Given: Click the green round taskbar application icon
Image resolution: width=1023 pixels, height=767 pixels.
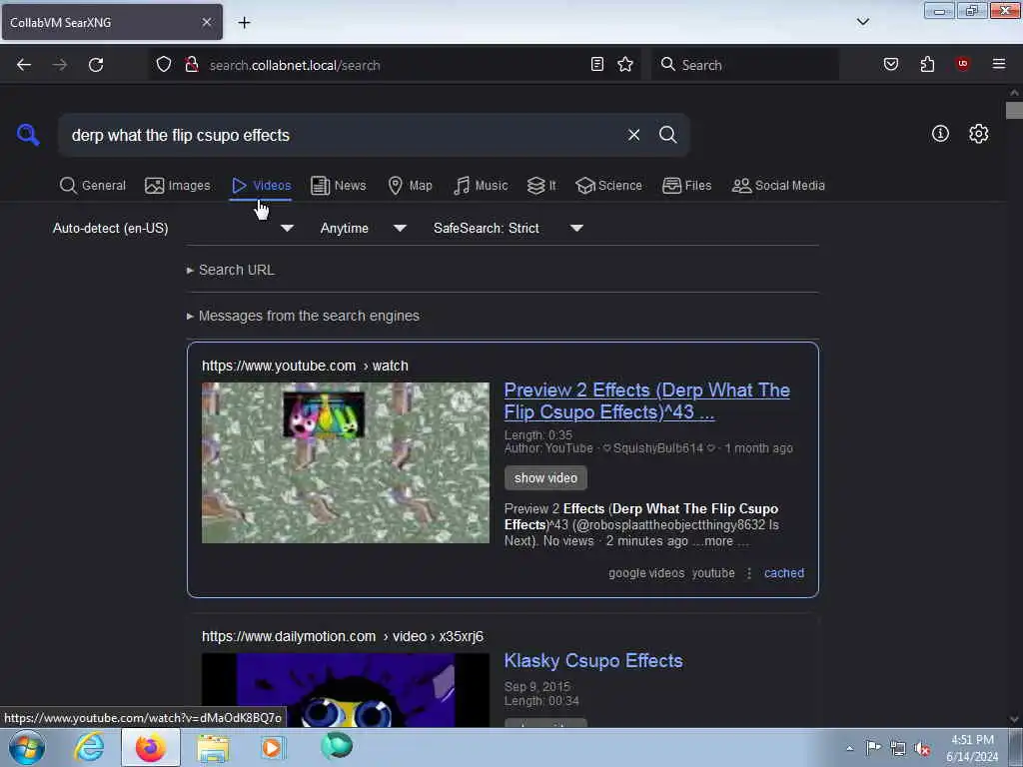Looking at the screenshot, I should click(337, 746).
